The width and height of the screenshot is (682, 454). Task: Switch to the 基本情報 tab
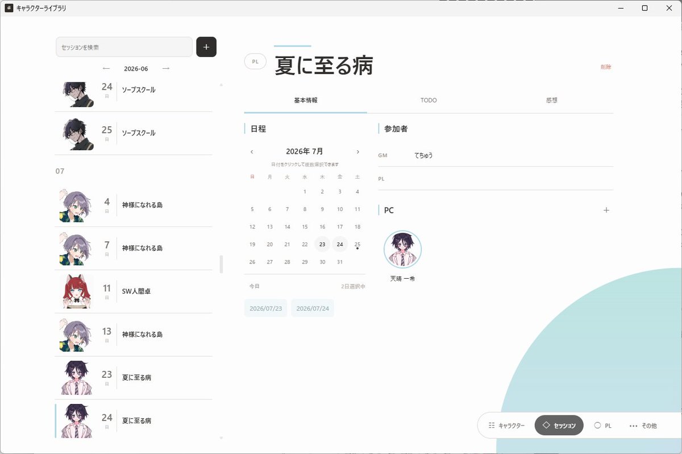pyautogui.click(x=306, y=100)
